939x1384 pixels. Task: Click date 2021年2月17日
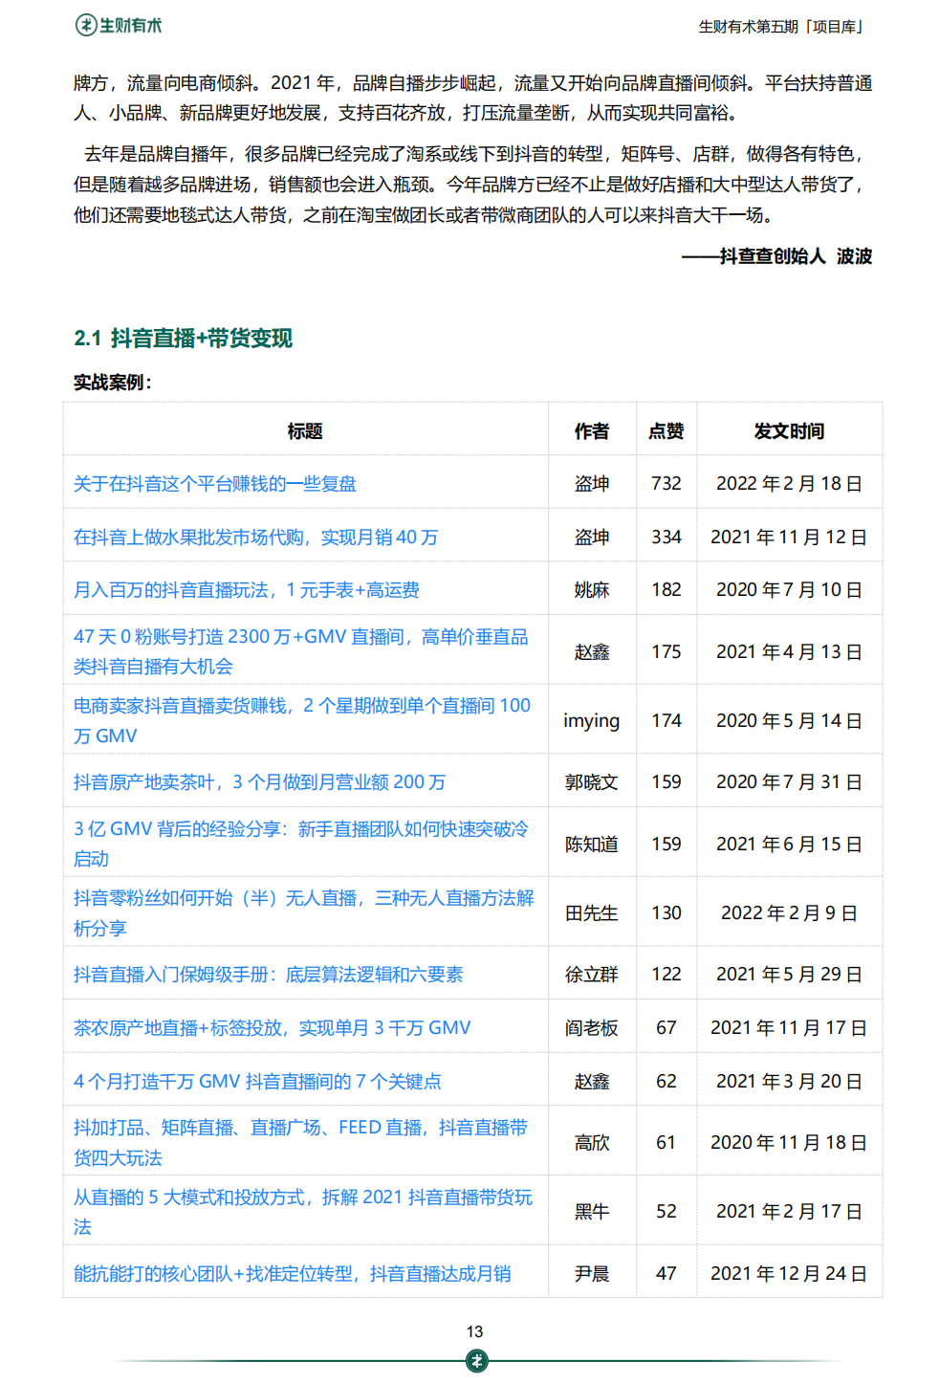click(789, 1212)
